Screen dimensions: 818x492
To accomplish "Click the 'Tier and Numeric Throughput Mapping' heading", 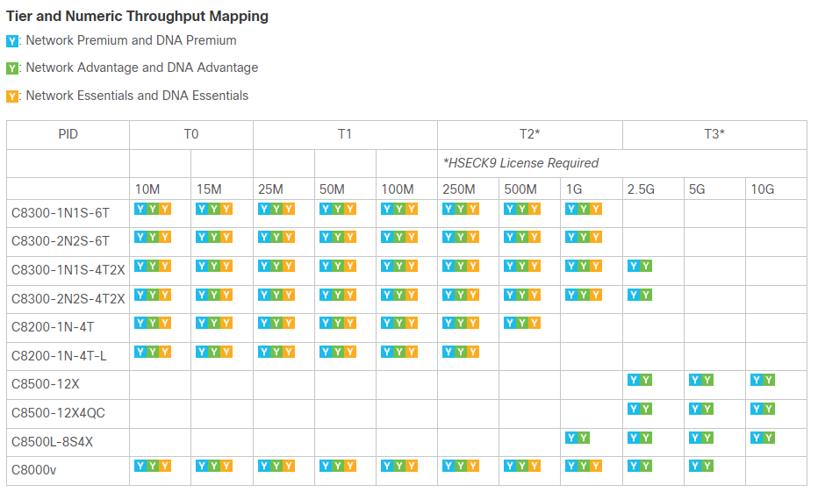I will pos(137,16).
